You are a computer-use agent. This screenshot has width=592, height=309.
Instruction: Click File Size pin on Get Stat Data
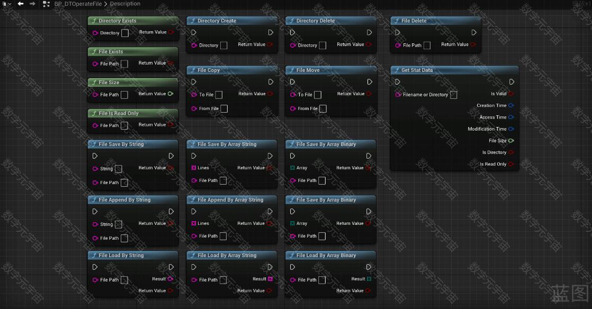click(511, 141)
